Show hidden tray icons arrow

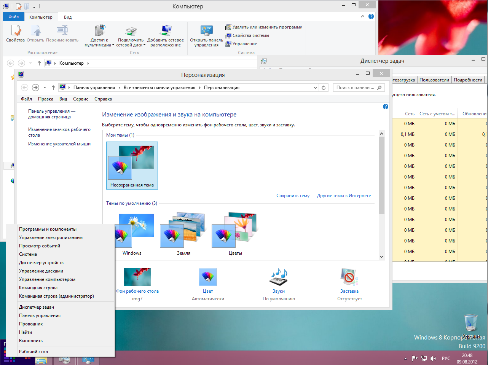point(405,359)
